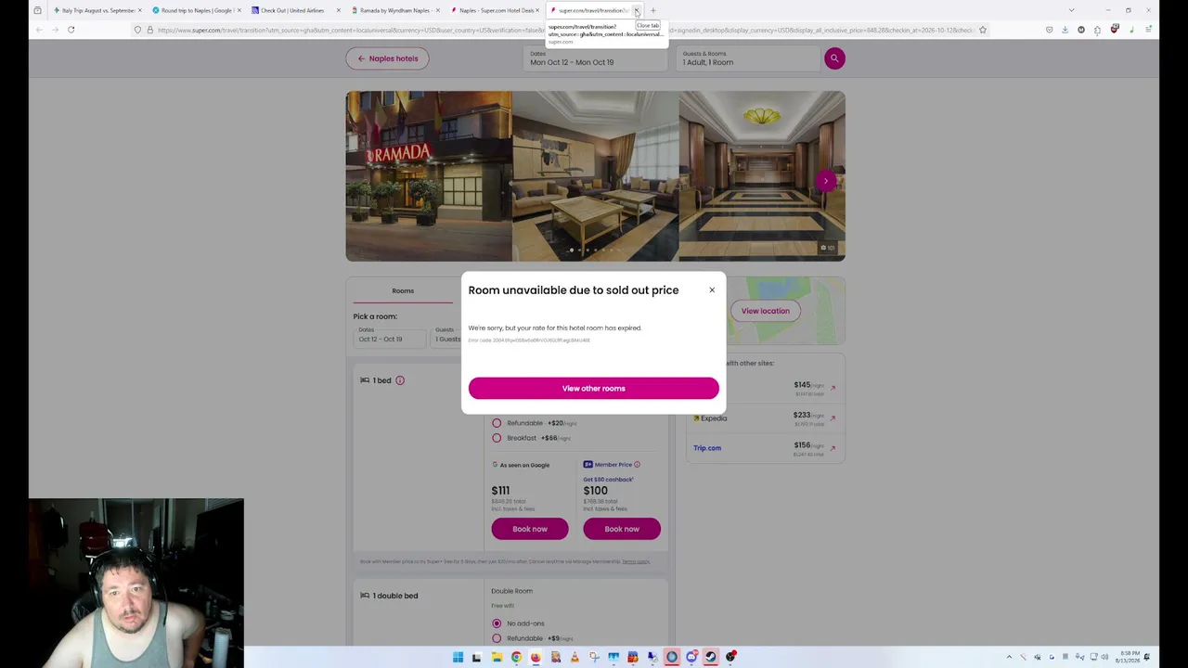Screen dimensions: 1188x668
Task: Go back to Naples hotels
Action: click(x=387, y=58)
